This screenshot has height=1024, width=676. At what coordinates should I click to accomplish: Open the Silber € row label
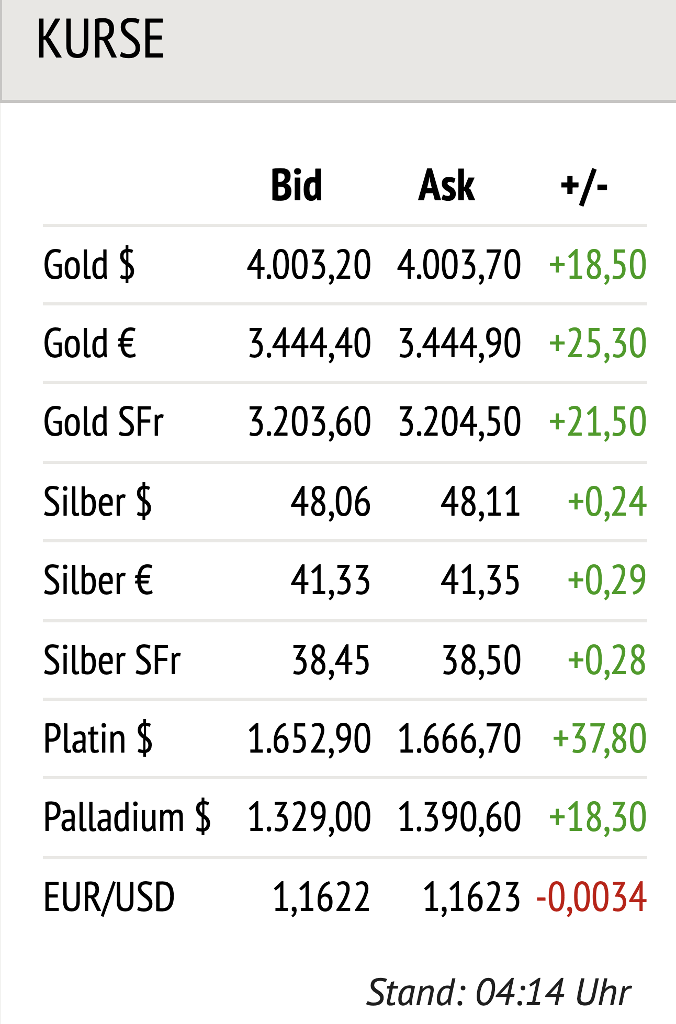click(98, 581)
